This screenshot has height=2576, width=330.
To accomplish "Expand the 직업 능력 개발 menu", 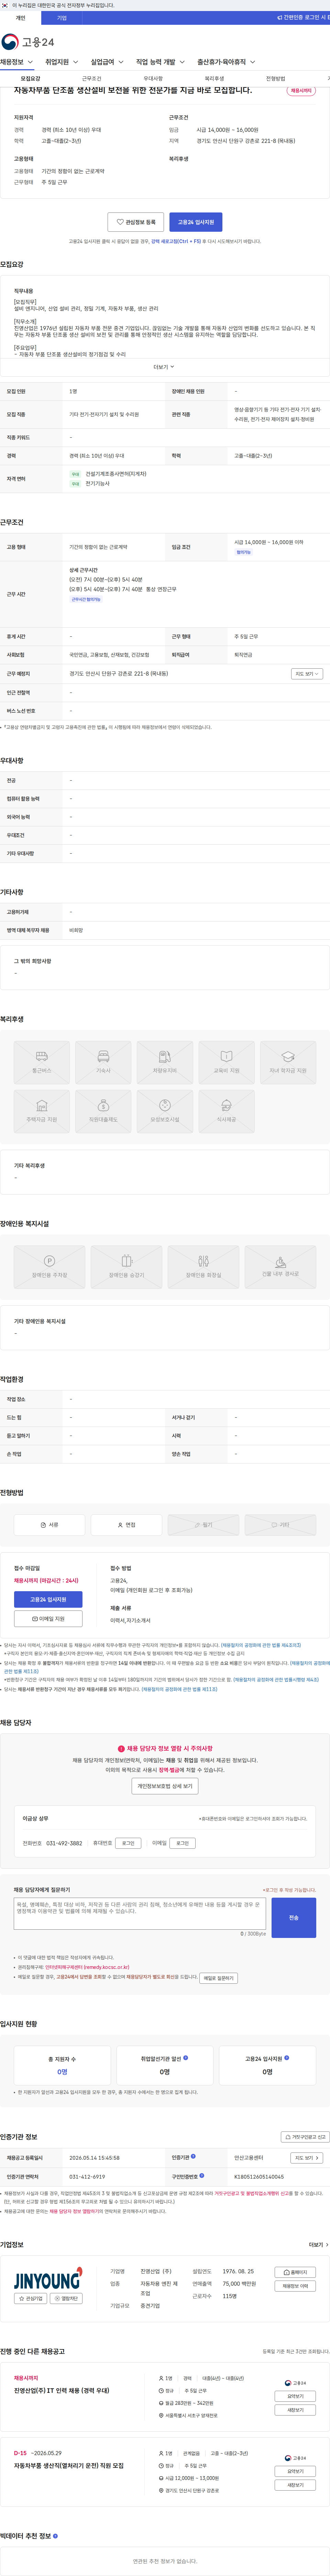I will point(161,62).
